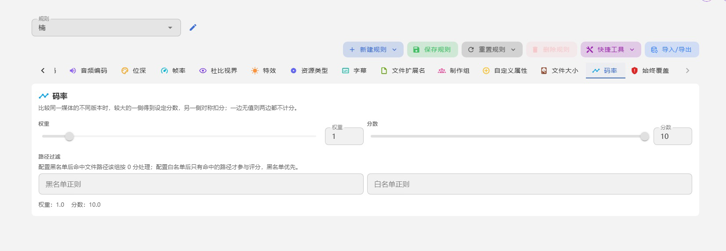Image resolution: width=726 pixels, height=251 pixels.
Task: Open the 规则 dropdown showing 楠
Action: pyautogui.click(x=106, y=28)
